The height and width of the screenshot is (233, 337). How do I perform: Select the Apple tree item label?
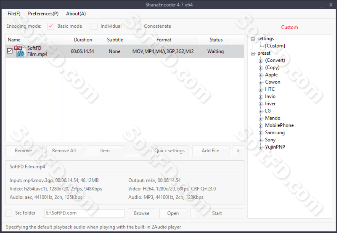pyautogui.click(x=271, y=75)
